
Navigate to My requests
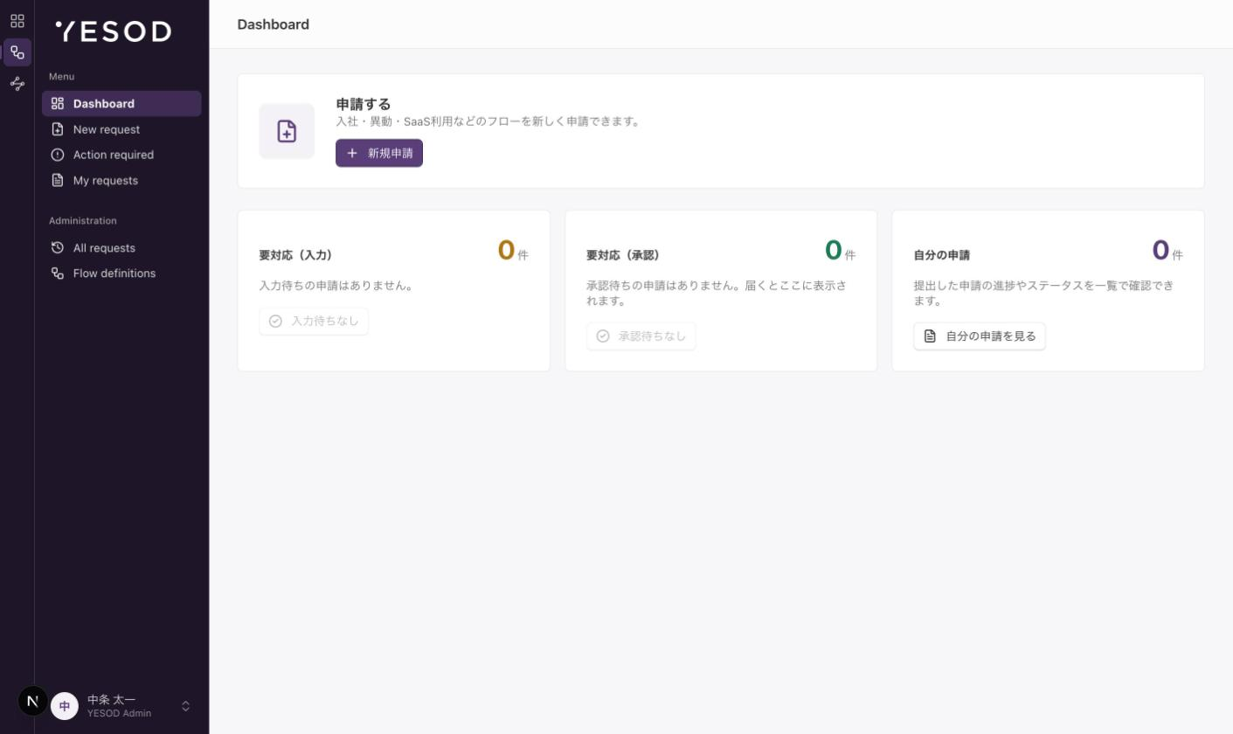click(x=121, y=180)
